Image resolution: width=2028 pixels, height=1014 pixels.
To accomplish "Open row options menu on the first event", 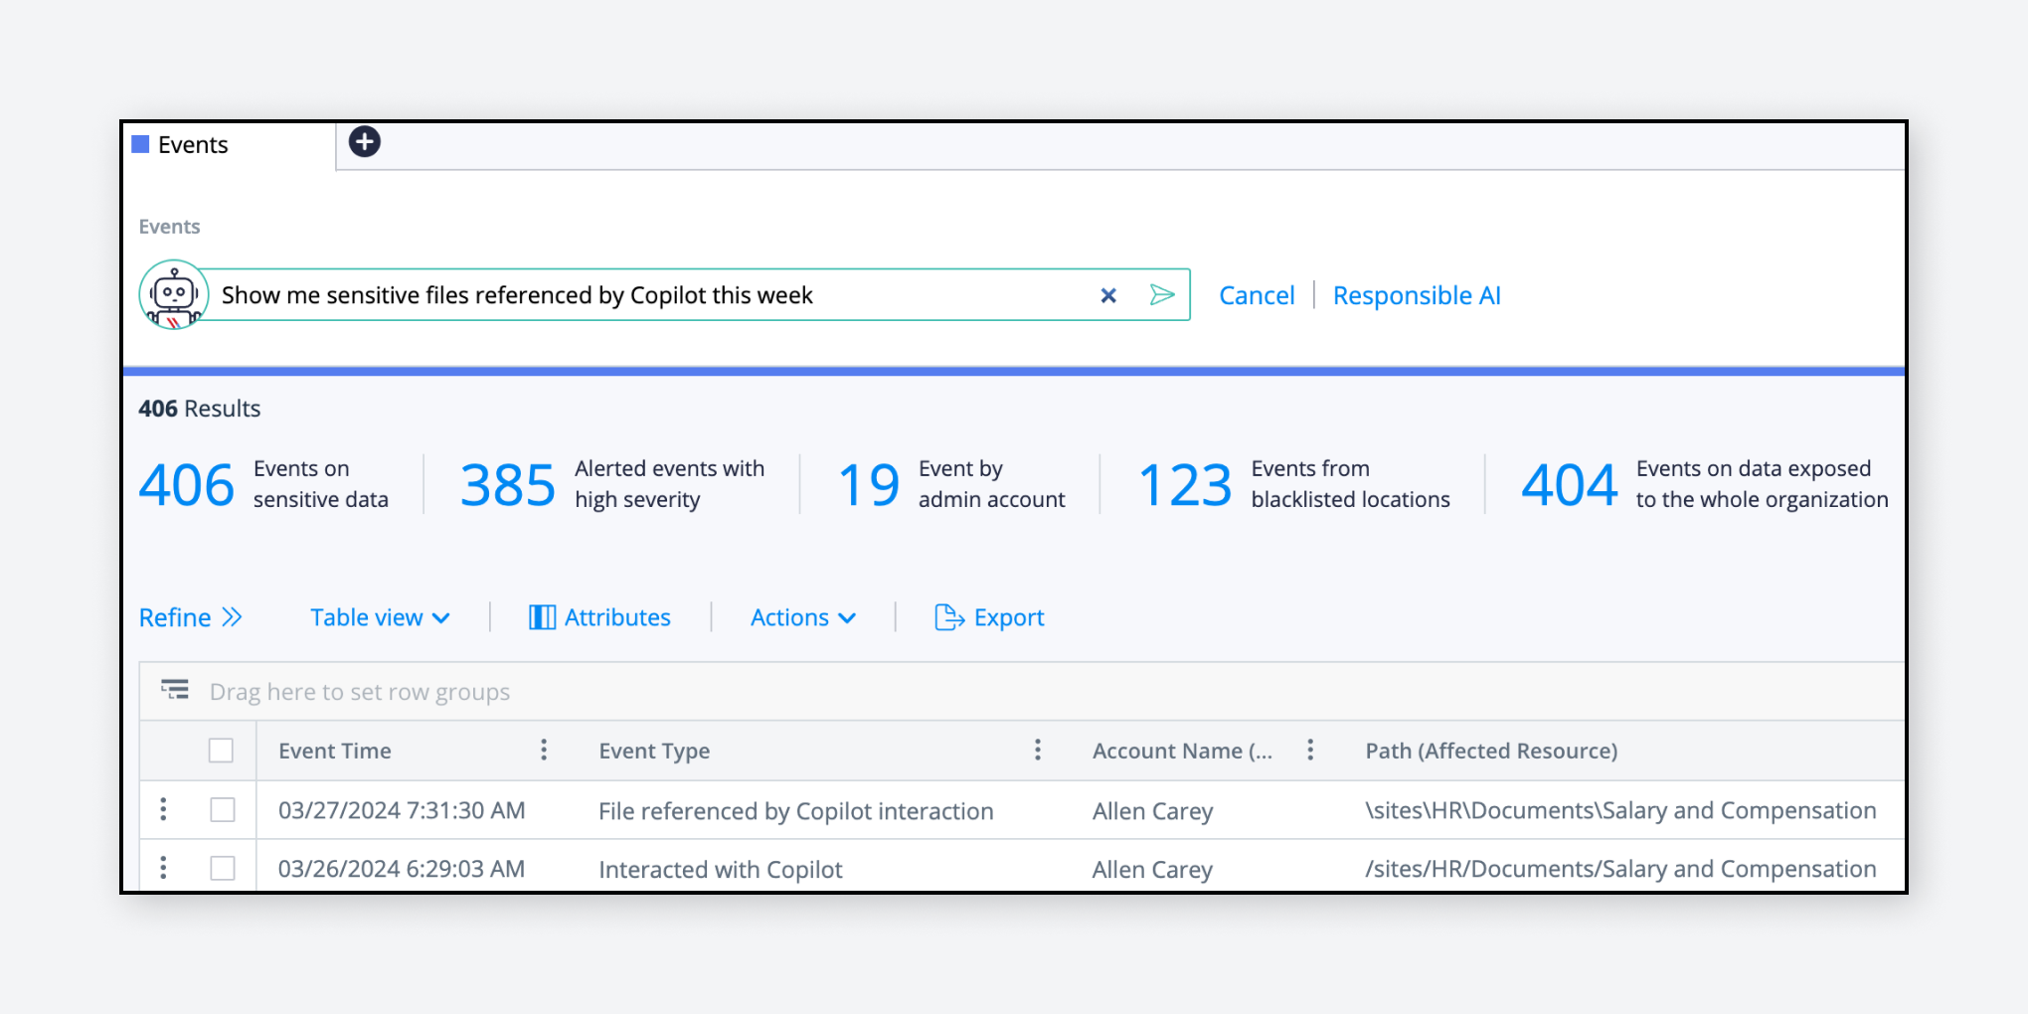I will 163,809.
